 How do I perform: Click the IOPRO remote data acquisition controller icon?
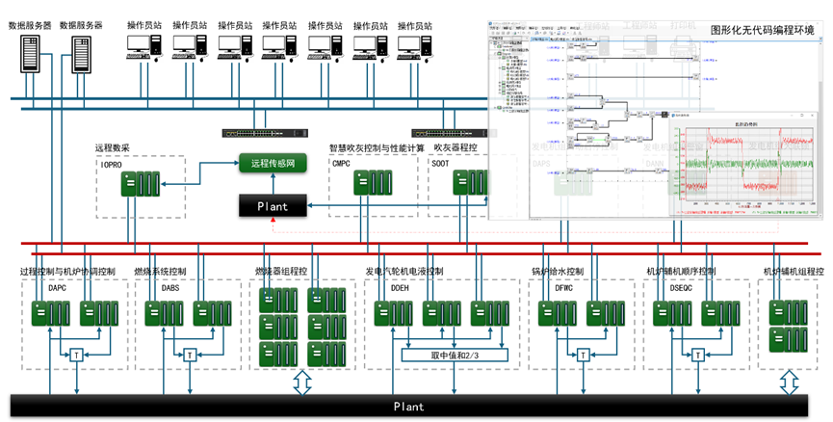(141, 183)
